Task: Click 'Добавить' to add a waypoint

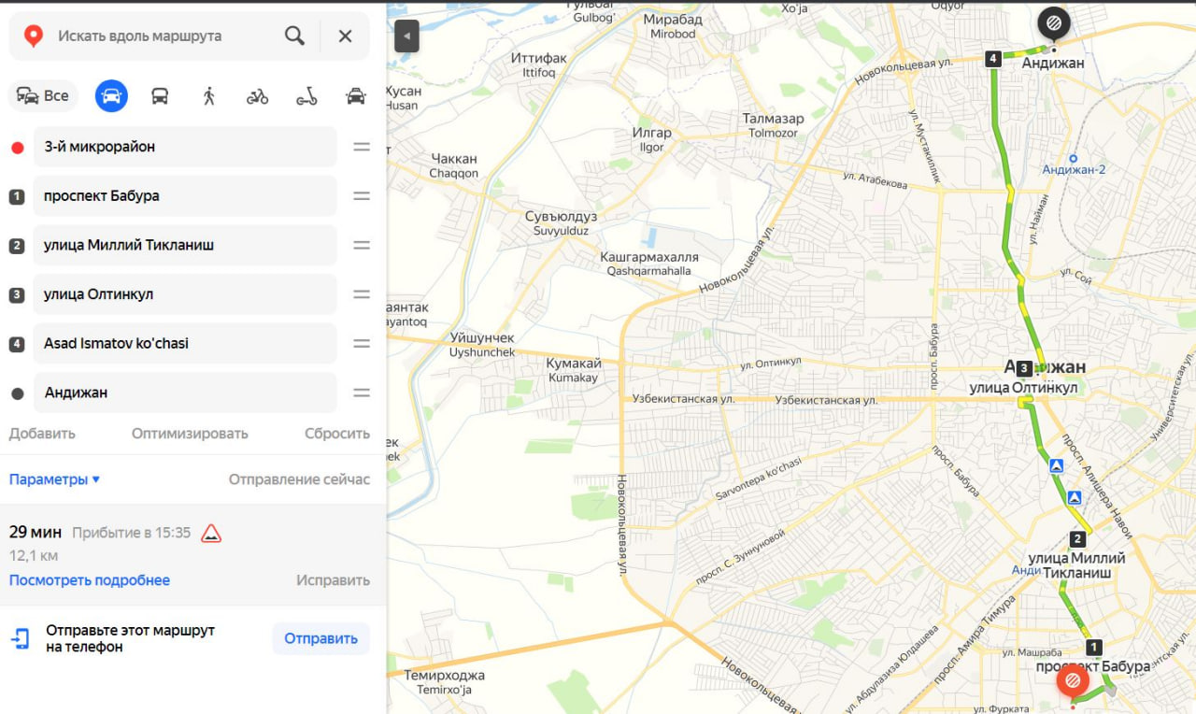Action: pyautogui.click(x=42, y=434)
